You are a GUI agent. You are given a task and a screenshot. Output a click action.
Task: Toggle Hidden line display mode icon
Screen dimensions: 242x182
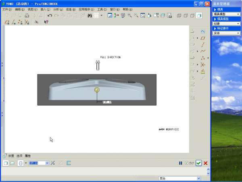pos(186,15)
